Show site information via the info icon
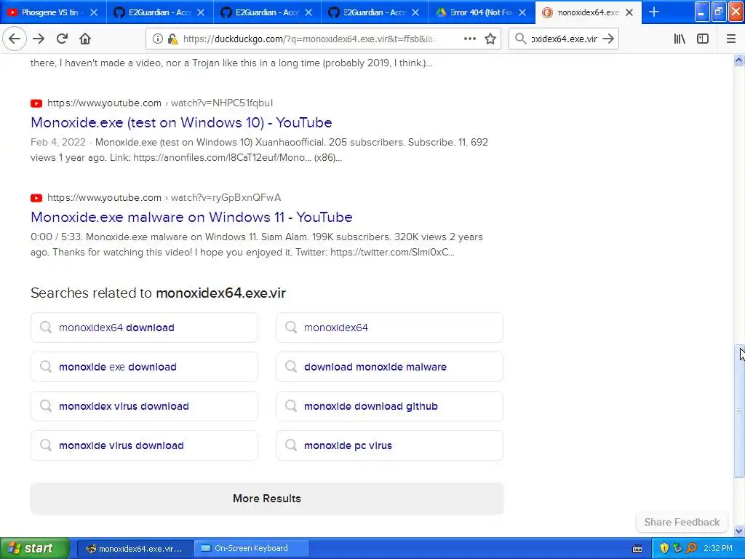The height and width of the screenshot is (559, 745). (157, 39)
